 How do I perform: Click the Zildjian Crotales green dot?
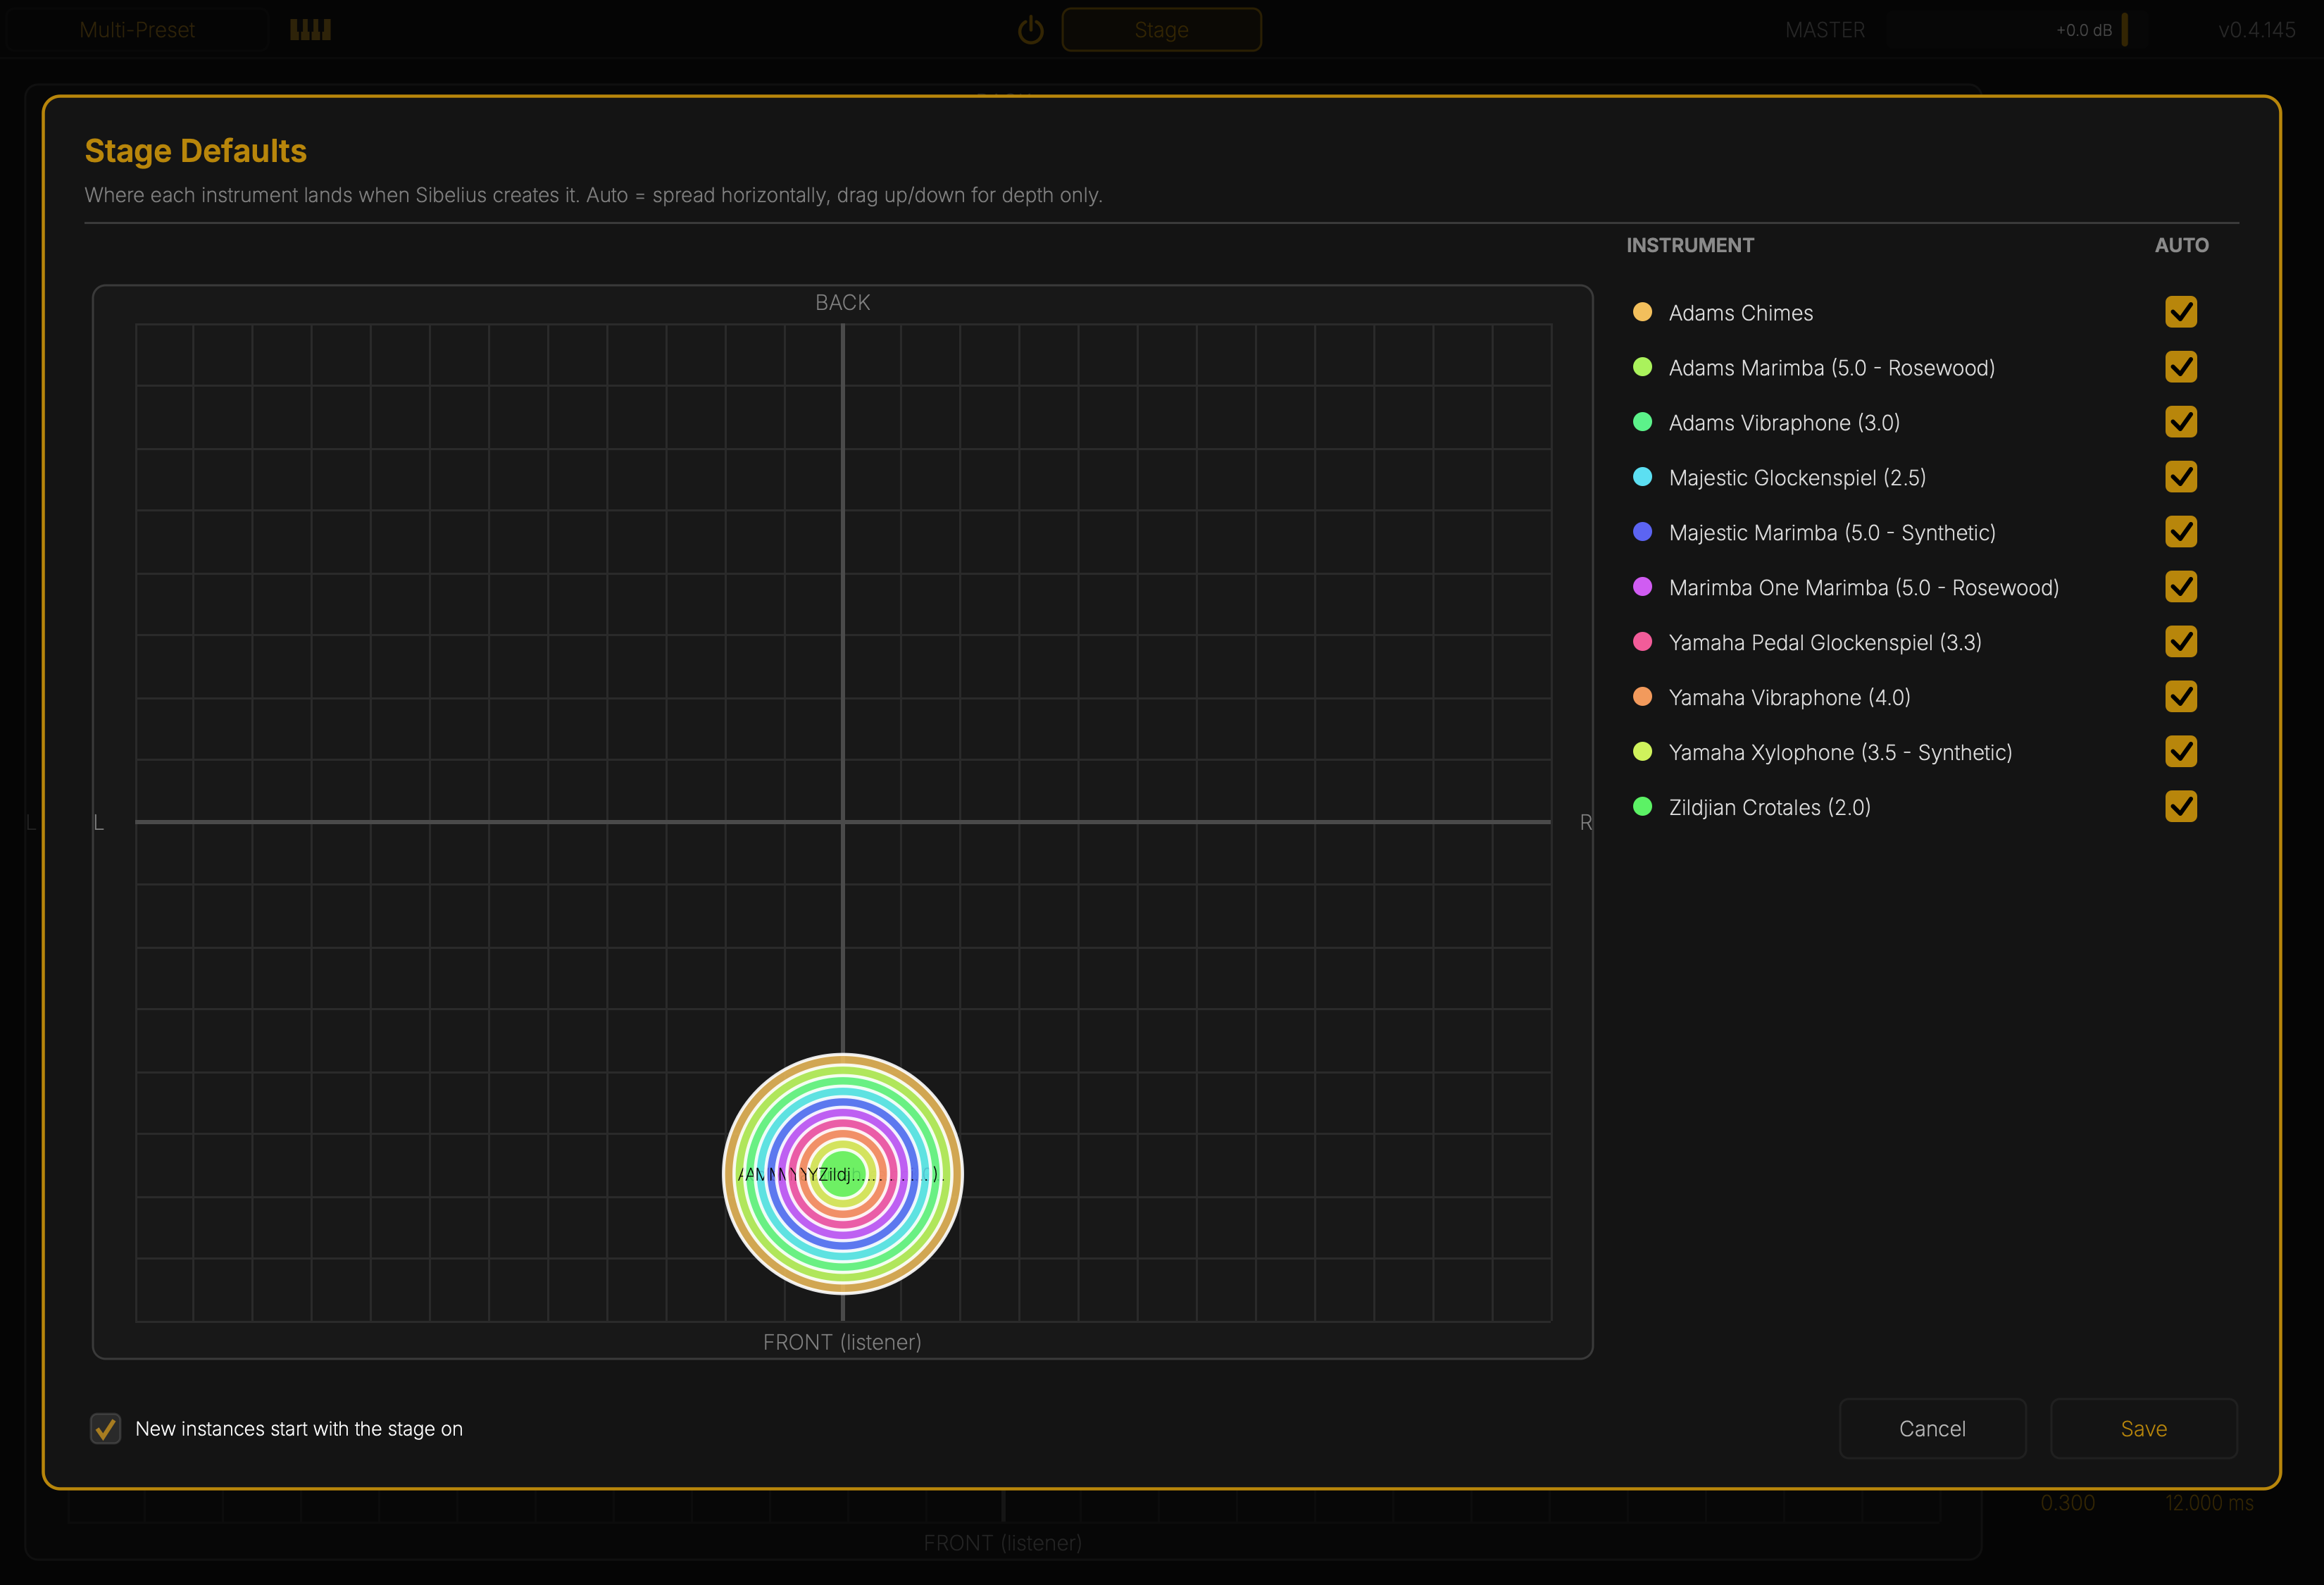1642,807
